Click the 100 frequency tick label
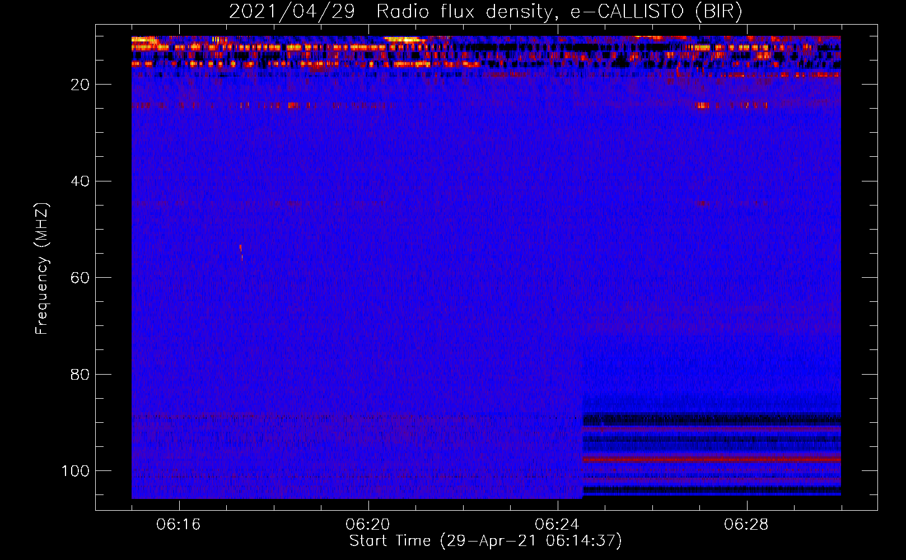This screenshot has width=906, height=560. 76,471
